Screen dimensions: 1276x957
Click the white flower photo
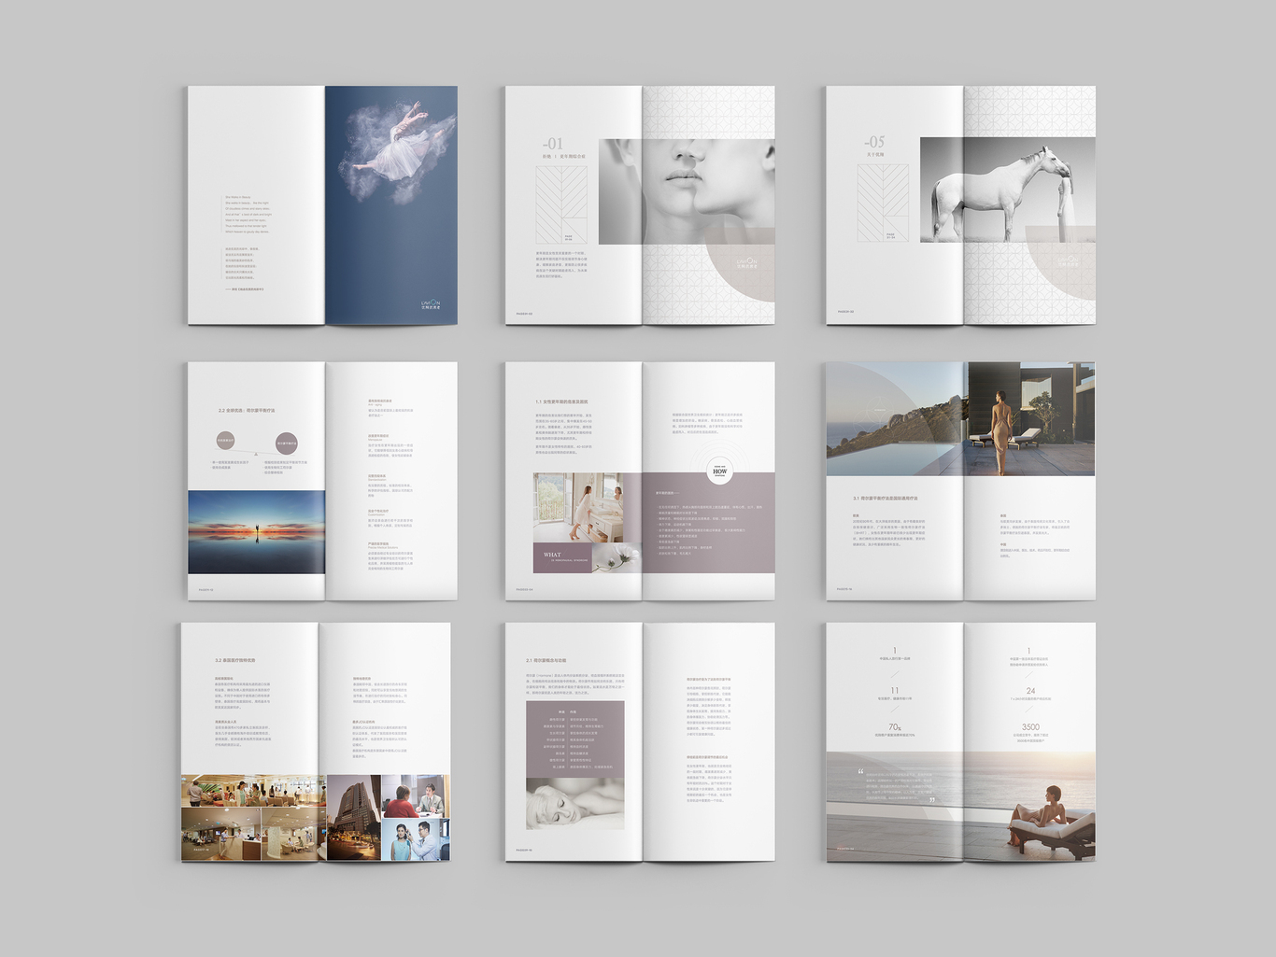coord(618,557)
